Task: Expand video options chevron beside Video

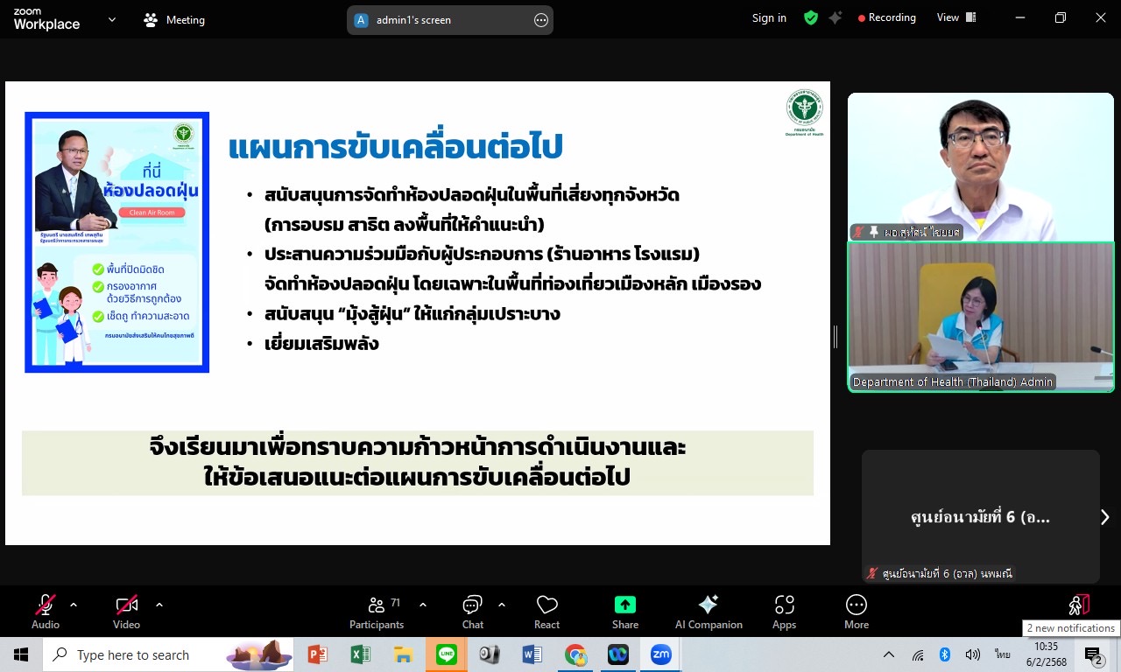Action: click(159, 605)
